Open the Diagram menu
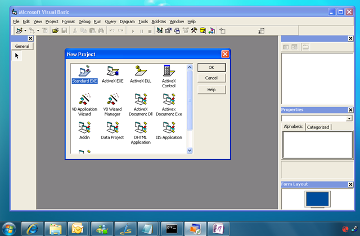The height and width of the screenshot is (236, 360). [x=127, y=21]
